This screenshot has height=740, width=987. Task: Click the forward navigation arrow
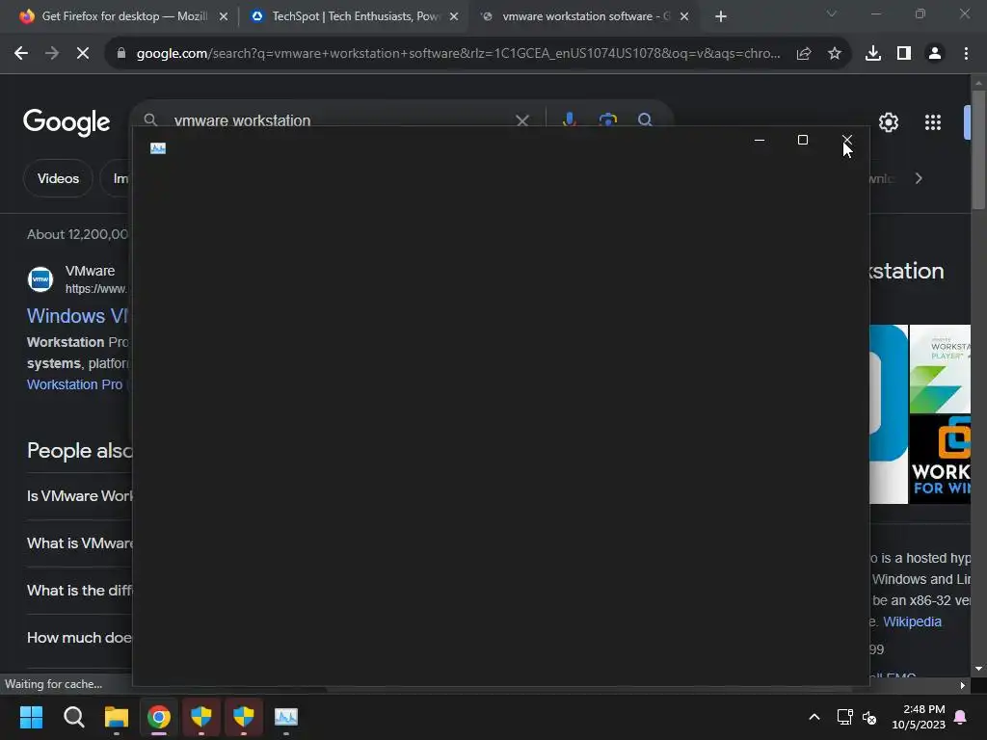pyautogui.click(x=52, y=54)
